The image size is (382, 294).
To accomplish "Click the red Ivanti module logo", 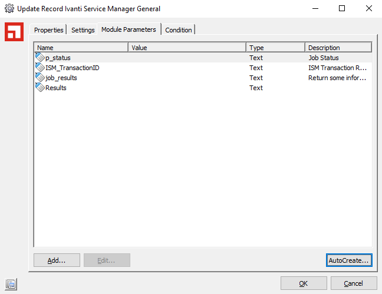I will pos(14,32).
